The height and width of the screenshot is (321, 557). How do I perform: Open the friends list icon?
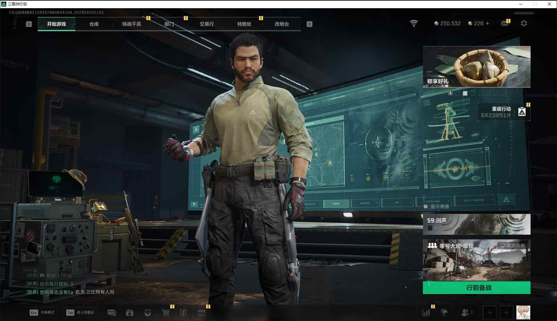[467, 312]
